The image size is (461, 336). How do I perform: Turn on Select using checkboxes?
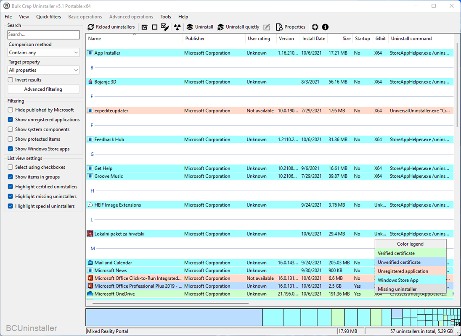(10, 167)
